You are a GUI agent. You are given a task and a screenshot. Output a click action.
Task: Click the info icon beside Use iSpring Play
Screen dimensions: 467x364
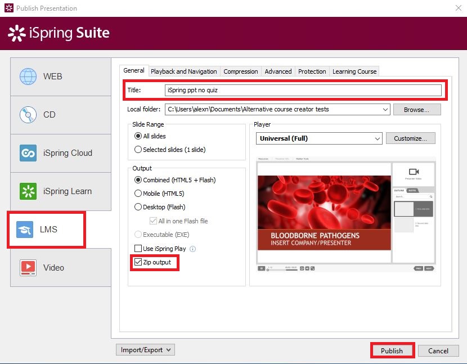click(192, 249)
